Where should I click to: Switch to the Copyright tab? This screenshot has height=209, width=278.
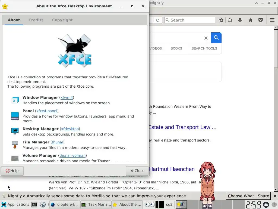(x=62, y=20)
